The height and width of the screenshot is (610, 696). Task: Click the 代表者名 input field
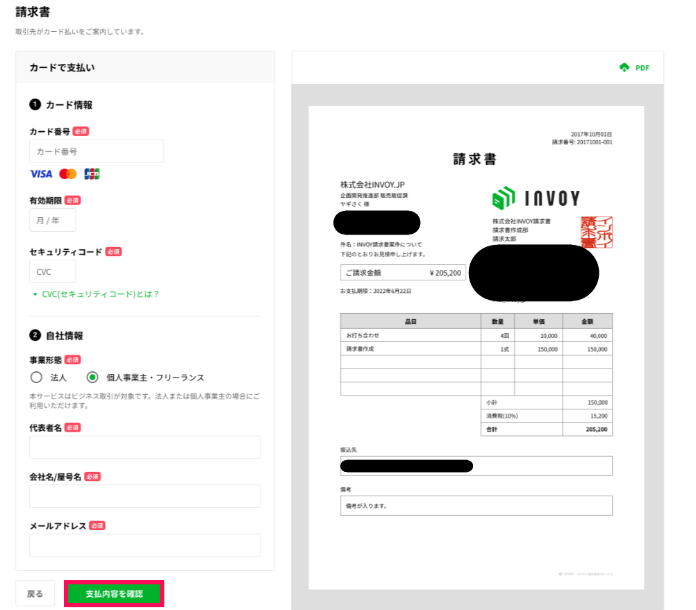pyautogui.click(x=144, y=447)
